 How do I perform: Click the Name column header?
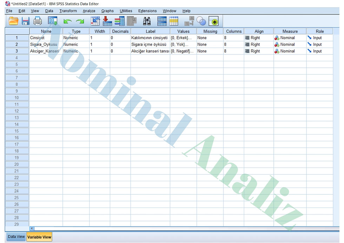pos(46,31)
